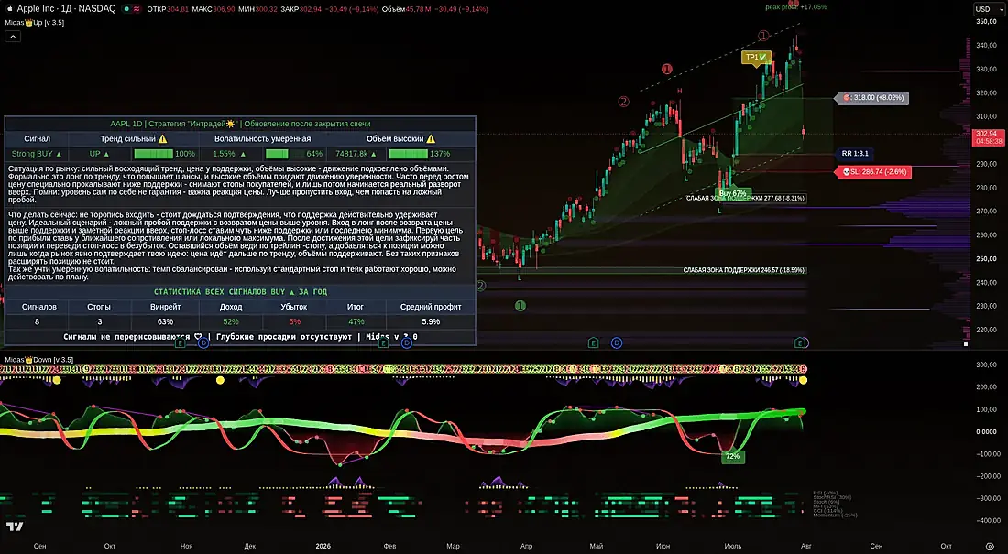Click the RR 1:3.1 risk-reward label
Screen dimensions: 1008x554
pos(855,154)
